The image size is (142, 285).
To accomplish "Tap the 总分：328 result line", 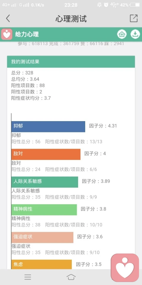I will pyautogui.click(x=22, y=73).
